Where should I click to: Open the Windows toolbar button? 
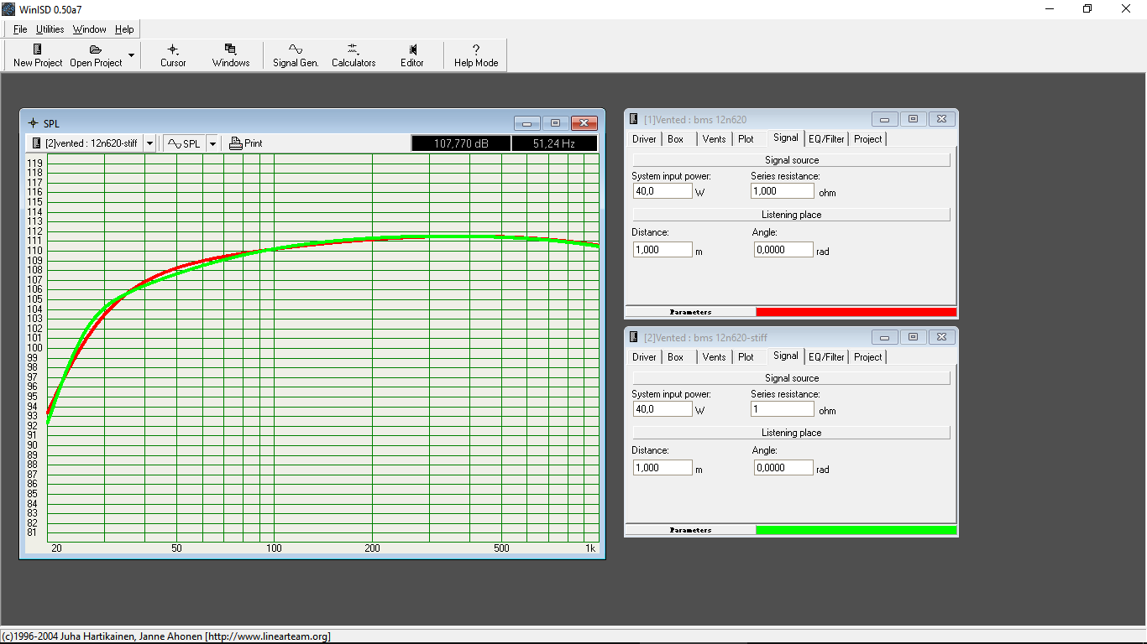point(231,55)
